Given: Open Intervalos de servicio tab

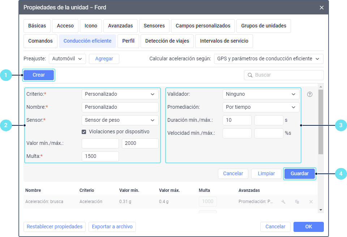Looking at the screenshot, I should click(x=224, y=41).
